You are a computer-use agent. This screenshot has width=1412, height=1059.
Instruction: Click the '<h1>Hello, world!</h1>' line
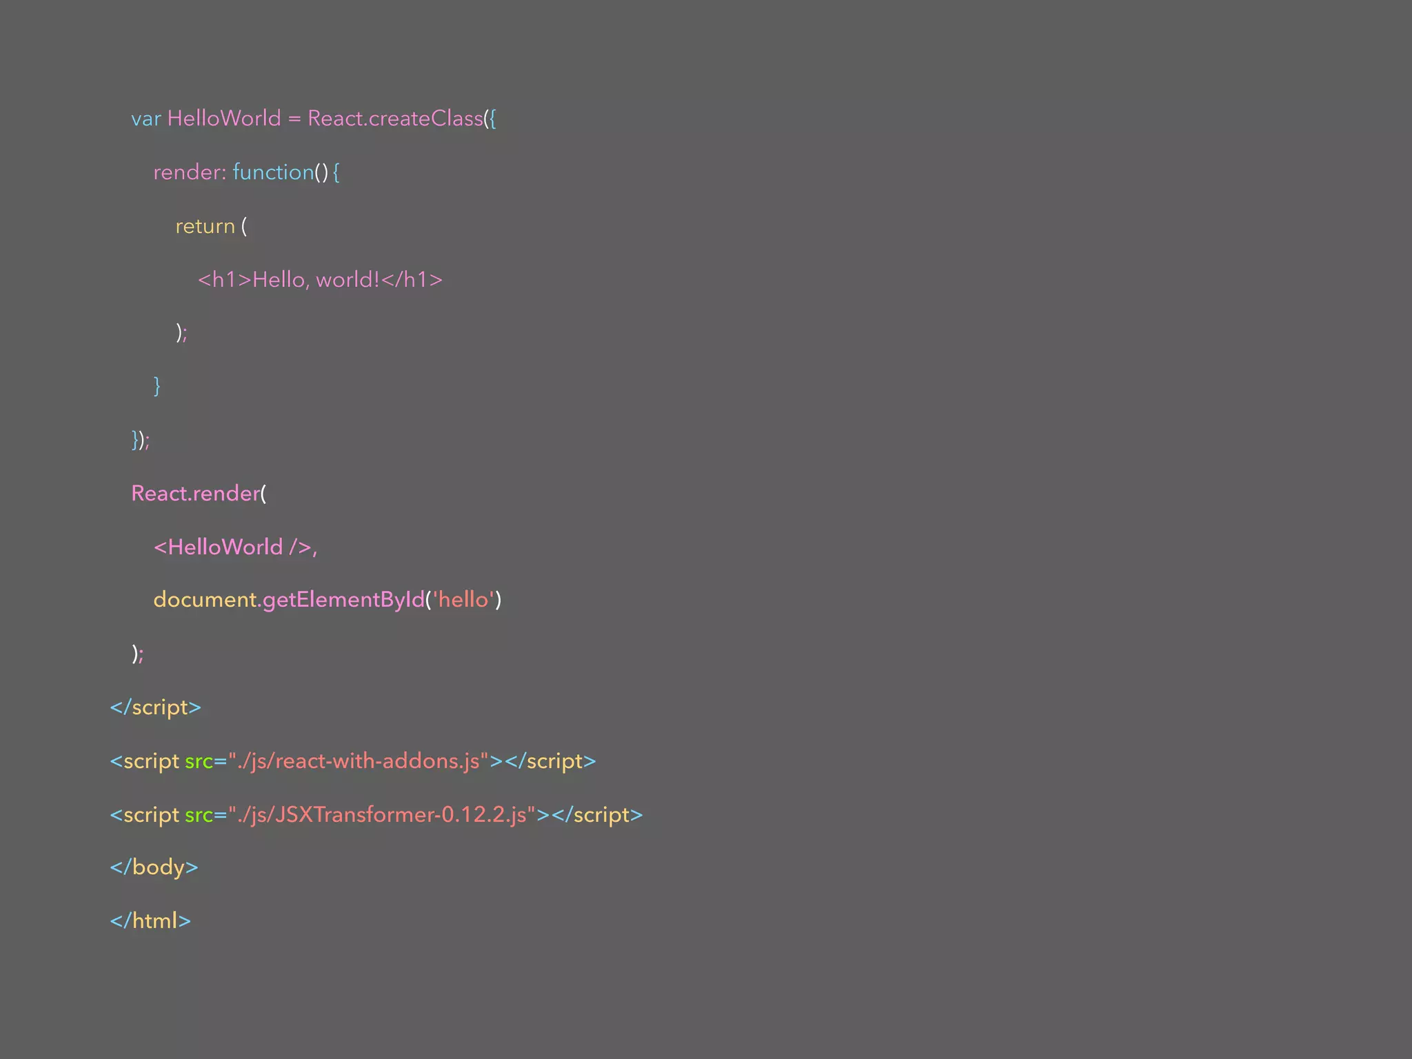(x=321, y=279)
